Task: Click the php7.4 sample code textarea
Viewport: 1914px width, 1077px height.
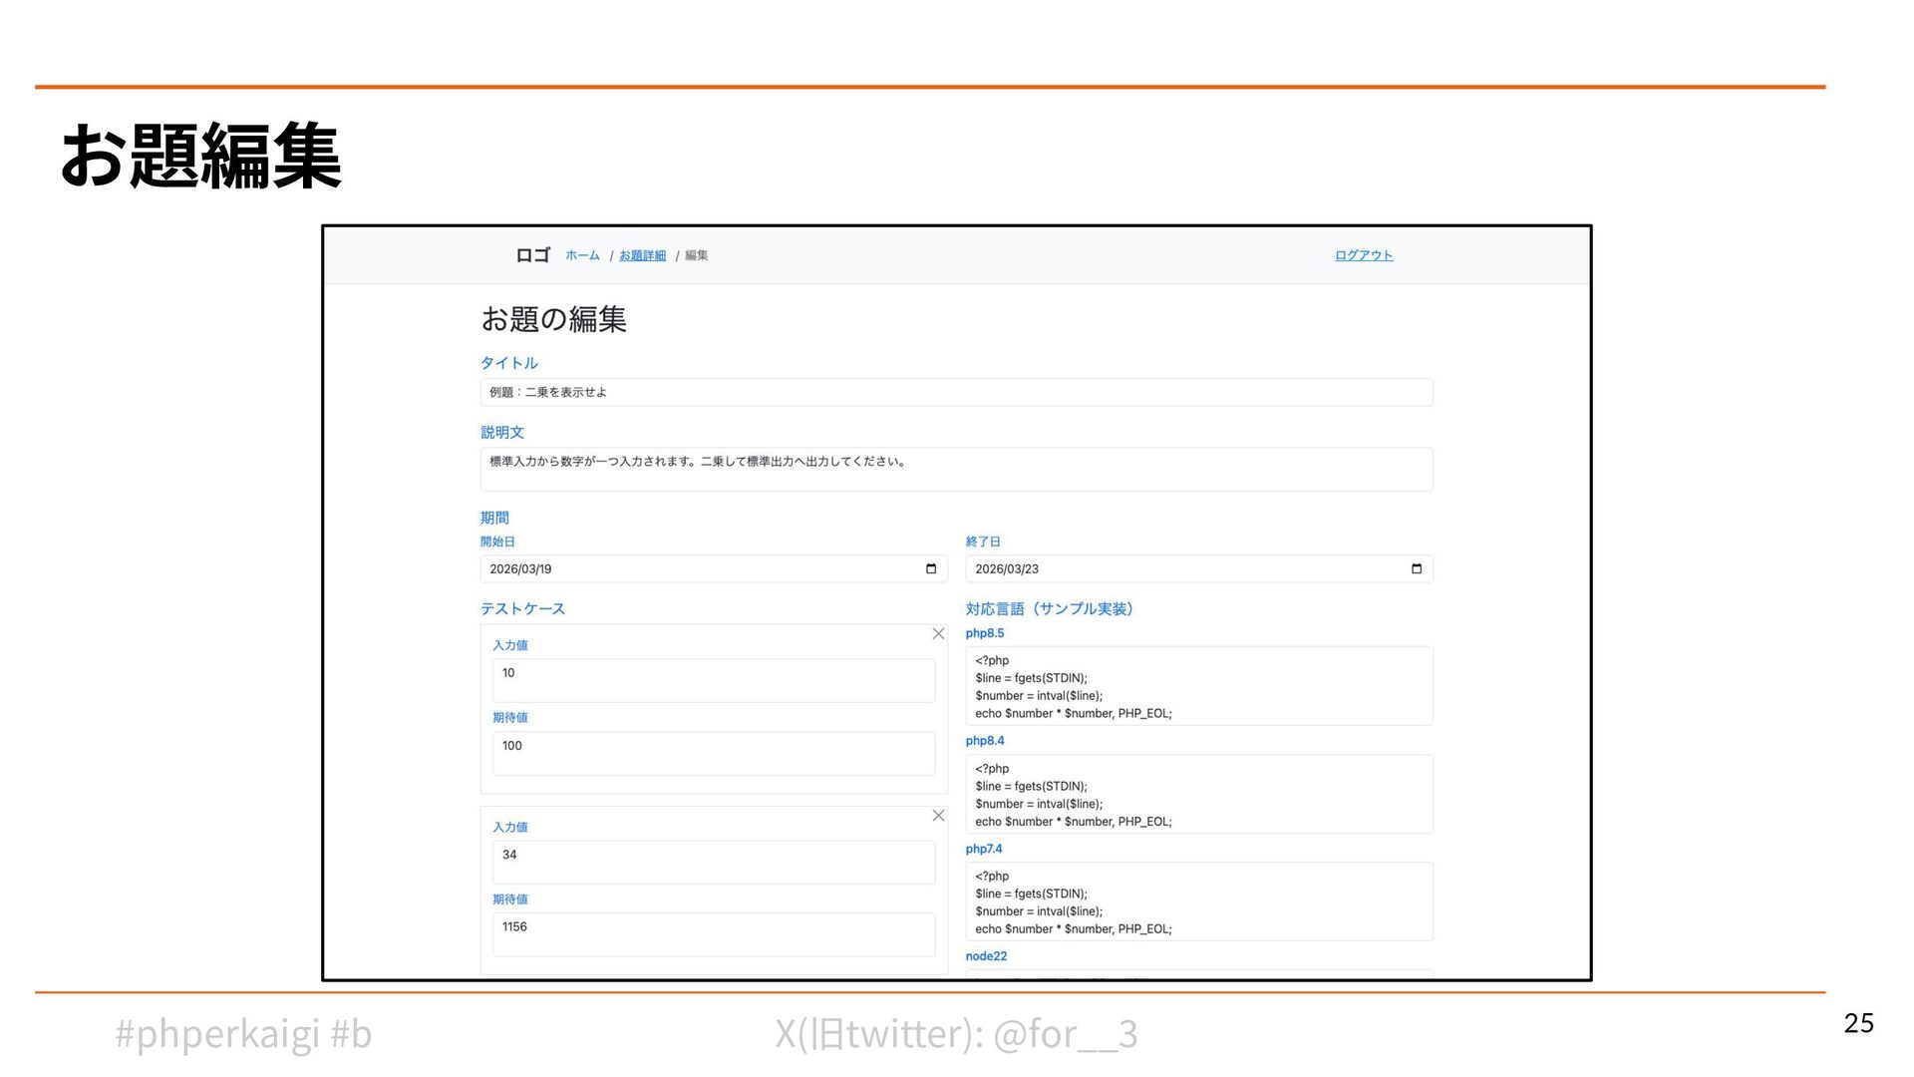Action: [x=1198, y=901]
